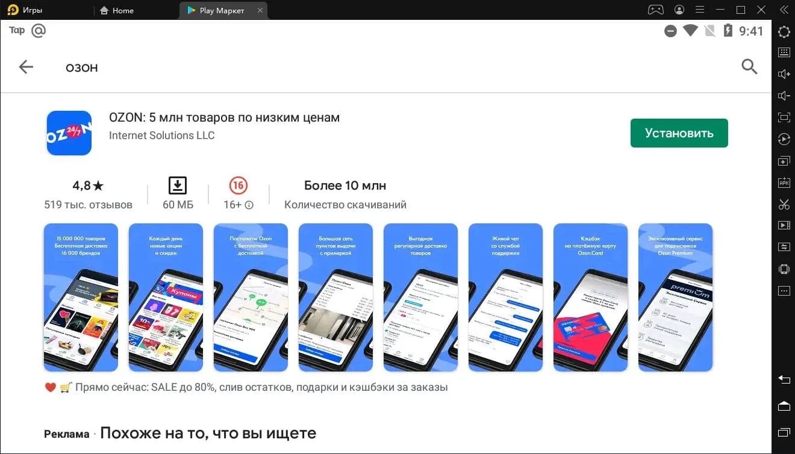Open screenshot 'Эксклюзивный сервис' Ozon Premium
This screenshot has height=454, width=795.
pyautogui.click(x=675, y=297)
